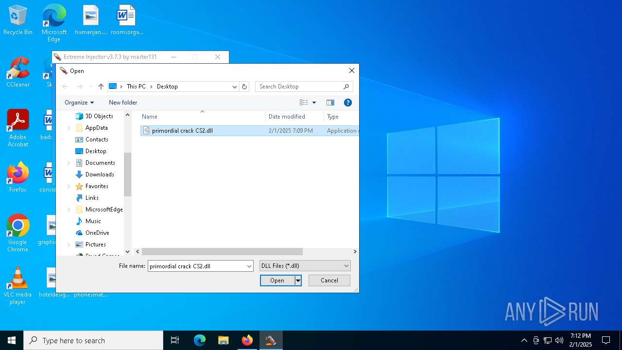Switch to Firefox on the taskbar

tap(247, 340)
